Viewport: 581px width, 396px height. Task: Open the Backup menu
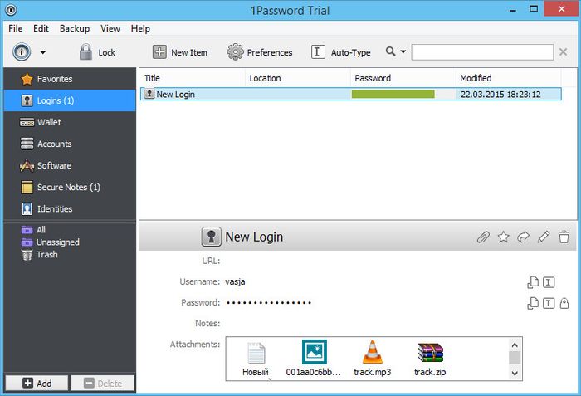coord(74,28)
